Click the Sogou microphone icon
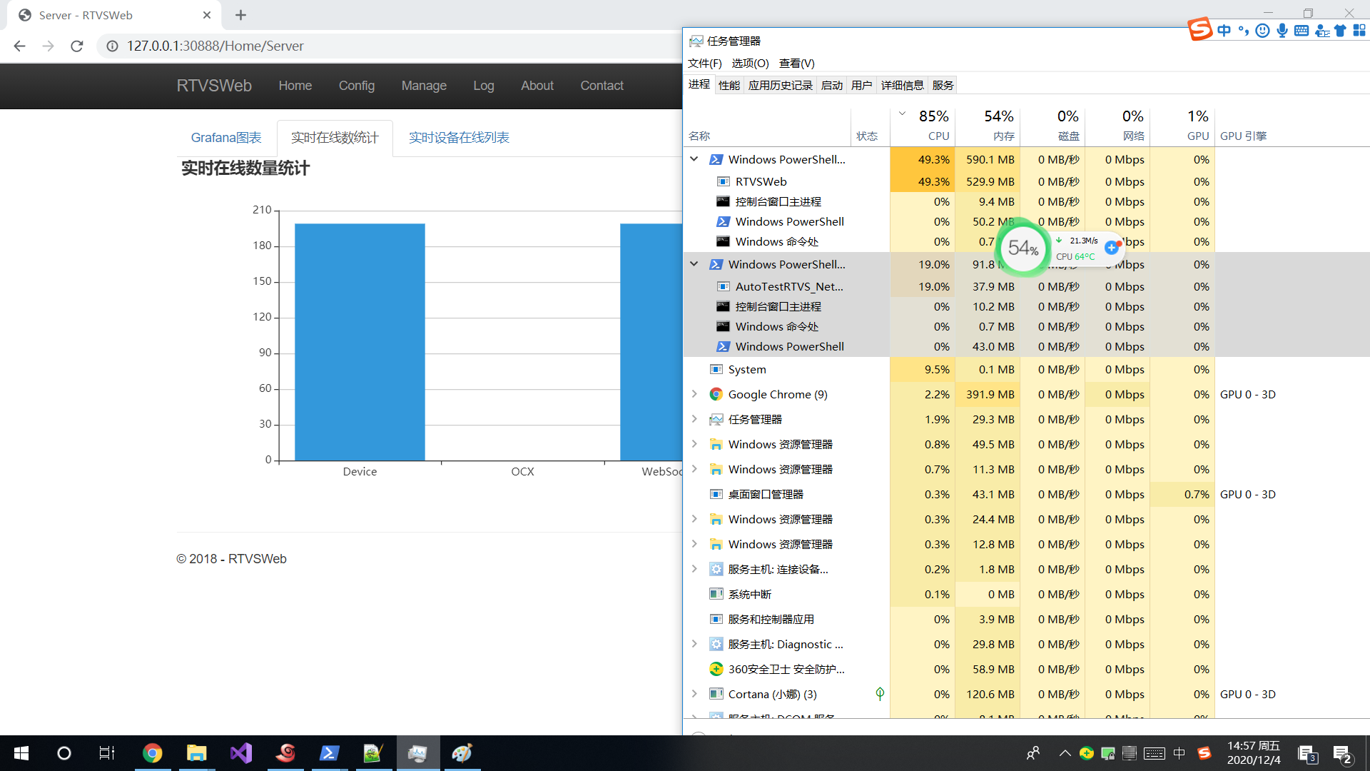This screenshot has height=771, width=1370. 1282,31
